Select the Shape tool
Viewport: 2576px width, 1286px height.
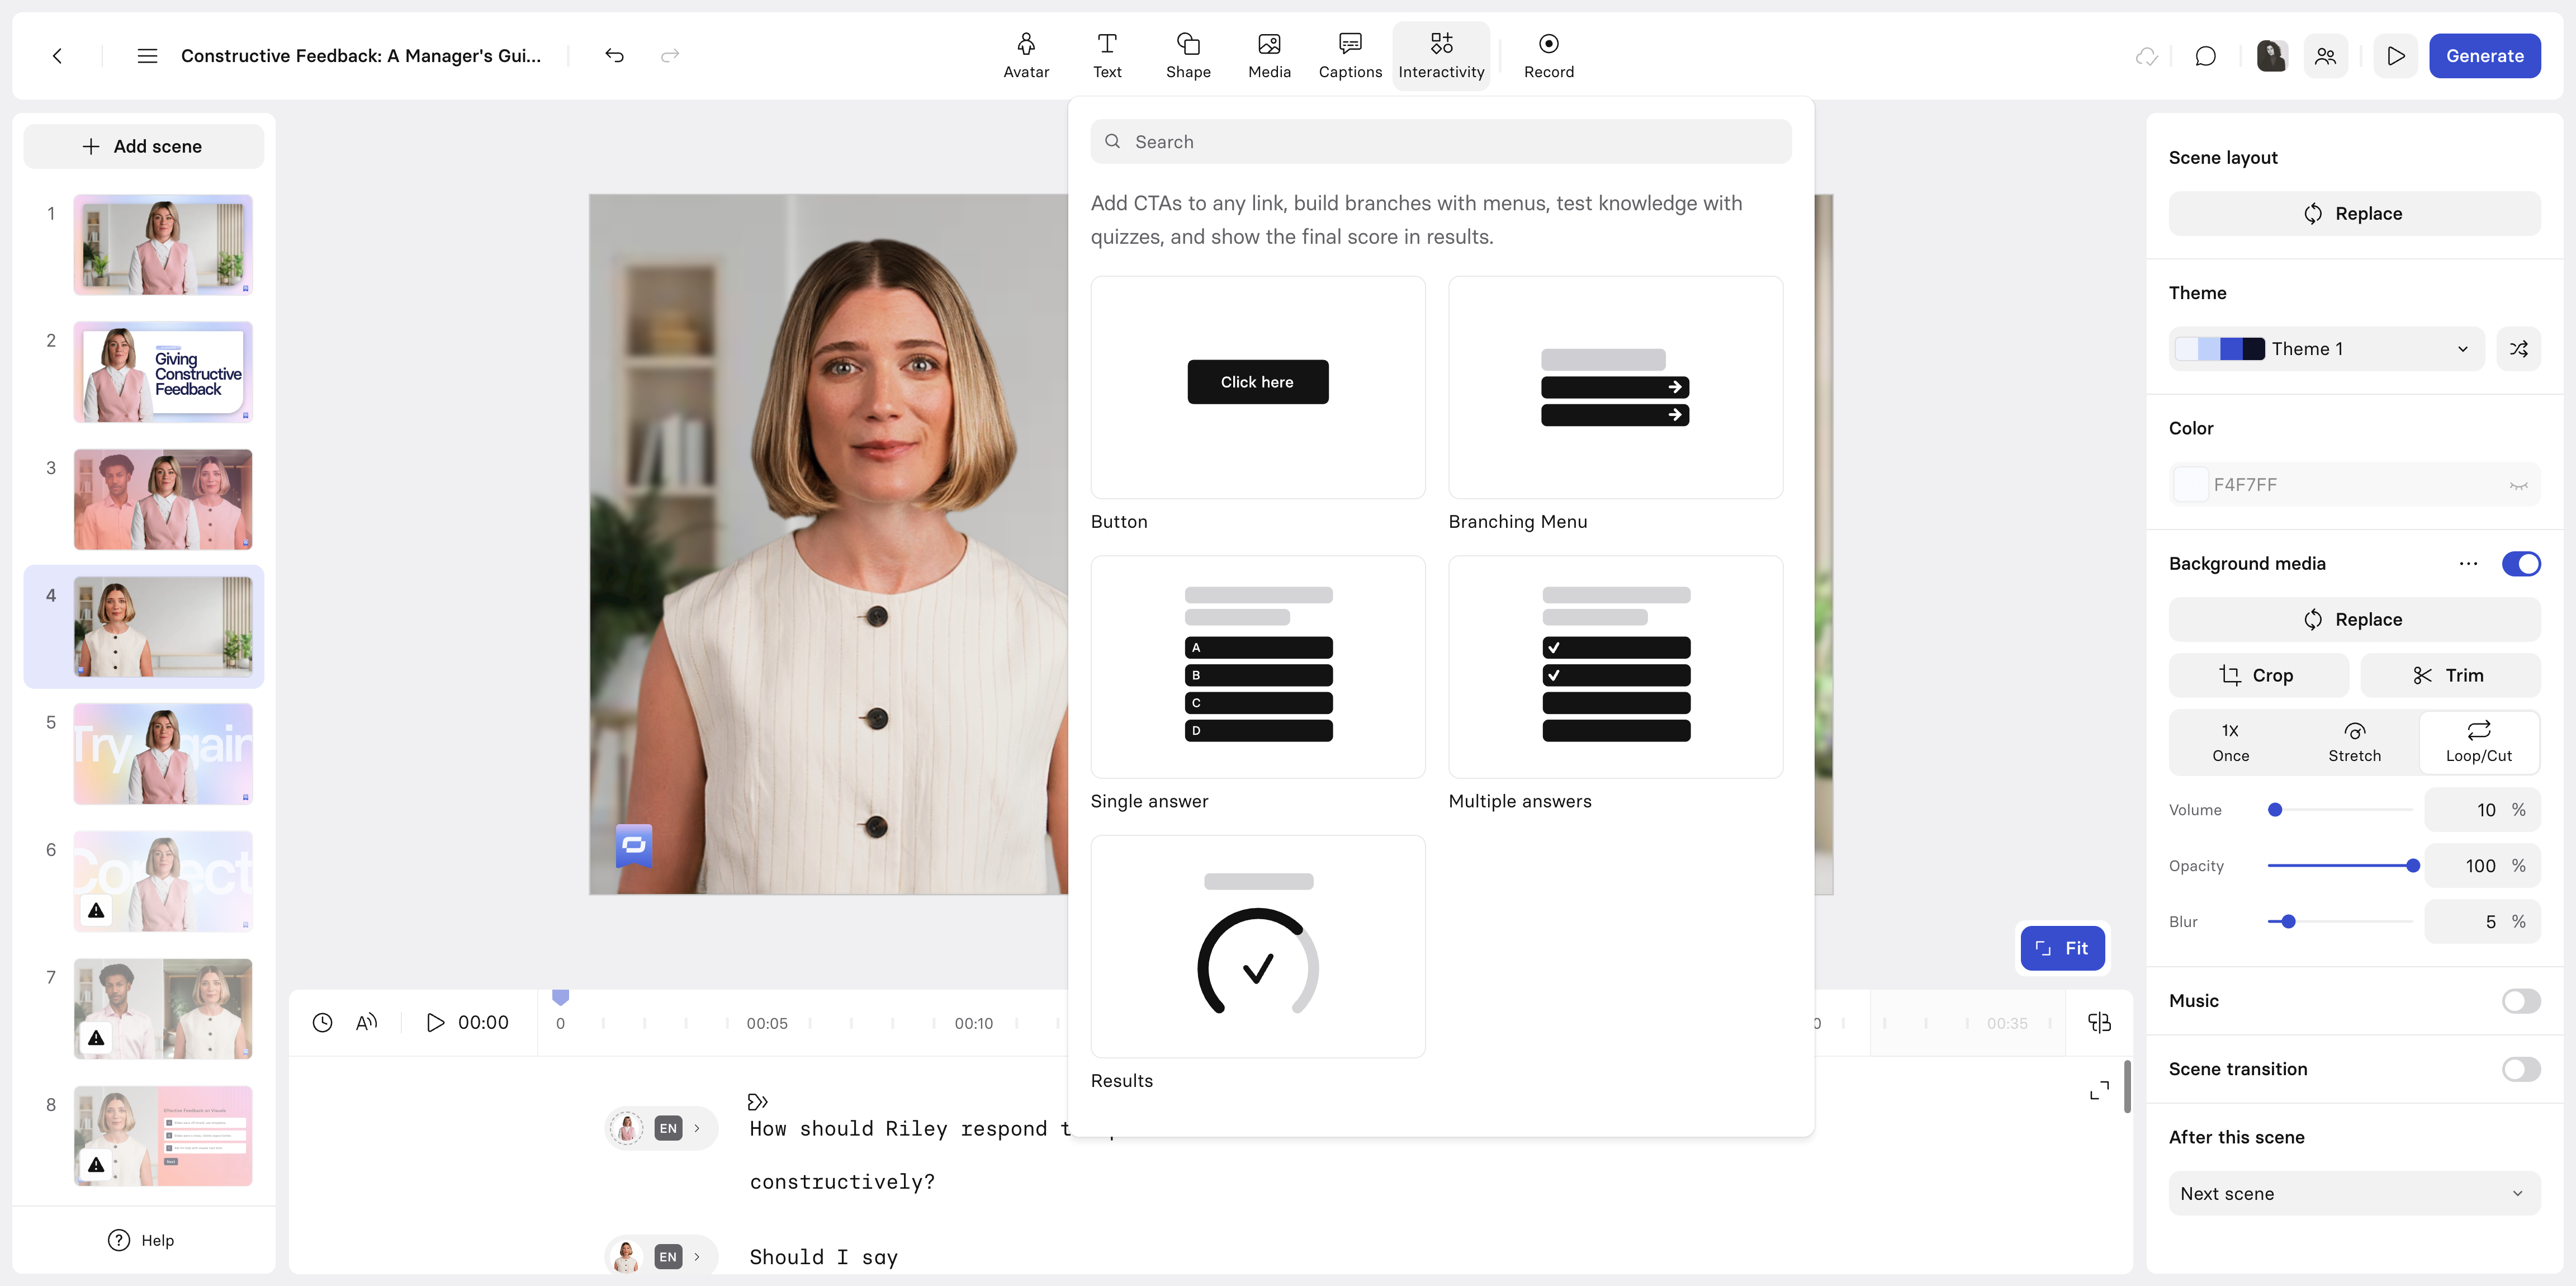[x=1188, y=55]
